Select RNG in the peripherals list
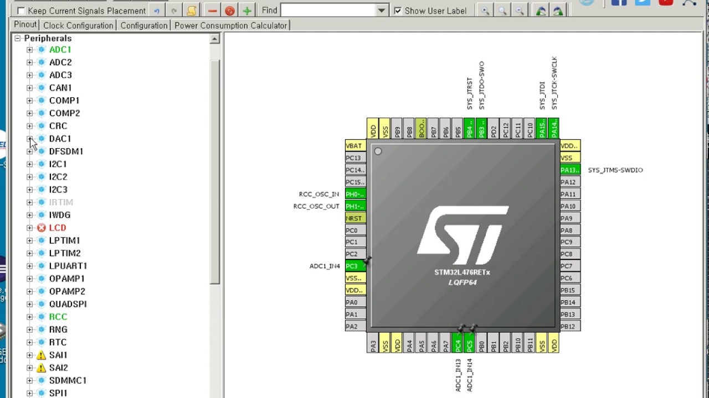 point(58,329)
